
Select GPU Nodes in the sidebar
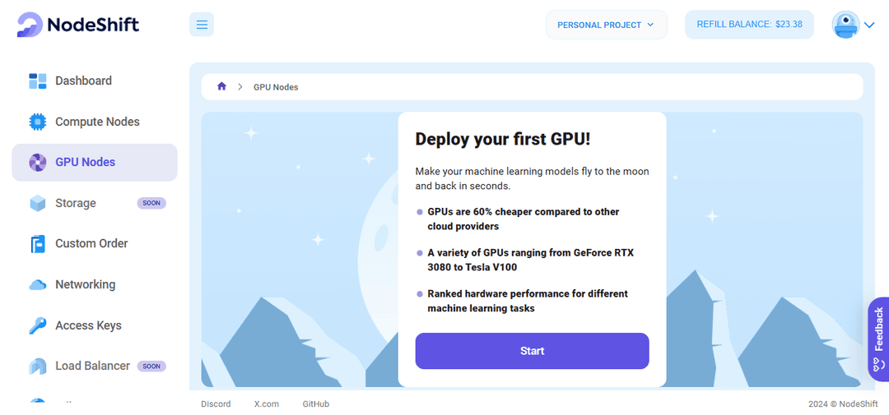[x=95, y=163]
